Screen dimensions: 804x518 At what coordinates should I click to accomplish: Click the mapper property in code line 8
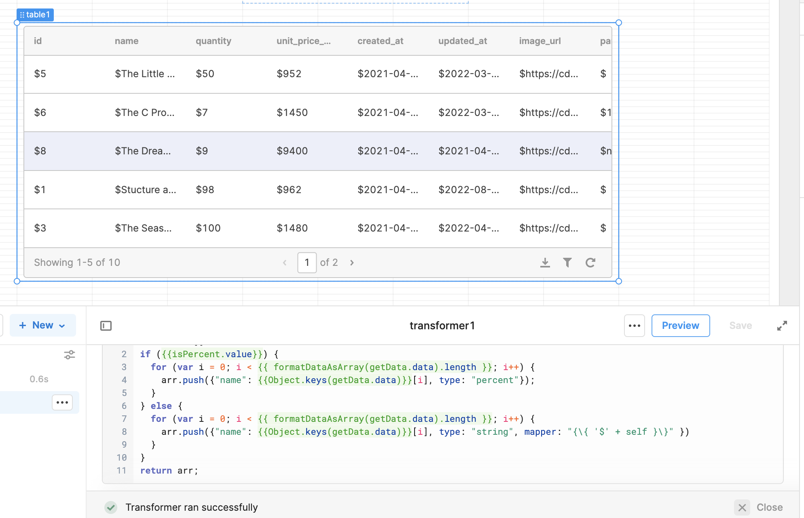point(540,432)
